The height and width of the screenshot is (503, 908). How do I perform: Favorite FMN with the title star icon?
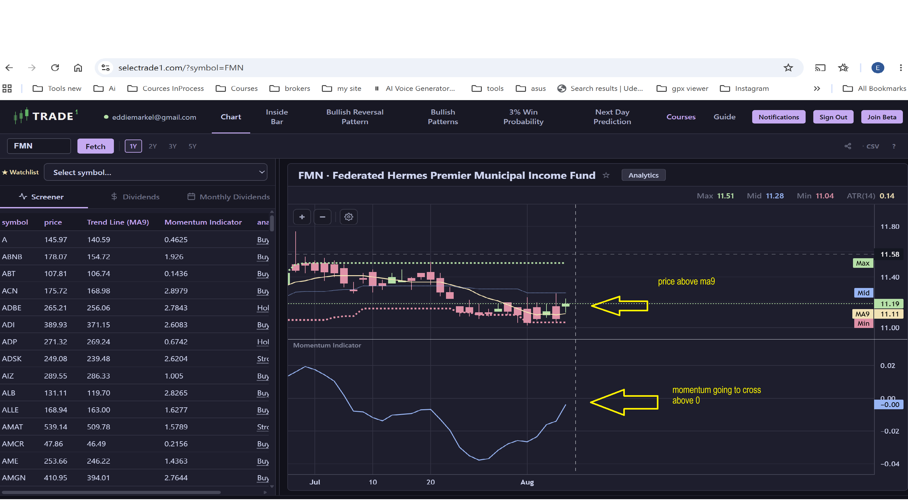click(x=606, y=175)
